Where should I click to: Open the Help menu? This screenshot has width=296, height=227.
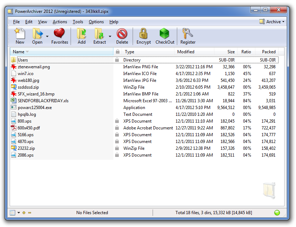point(114,22)
